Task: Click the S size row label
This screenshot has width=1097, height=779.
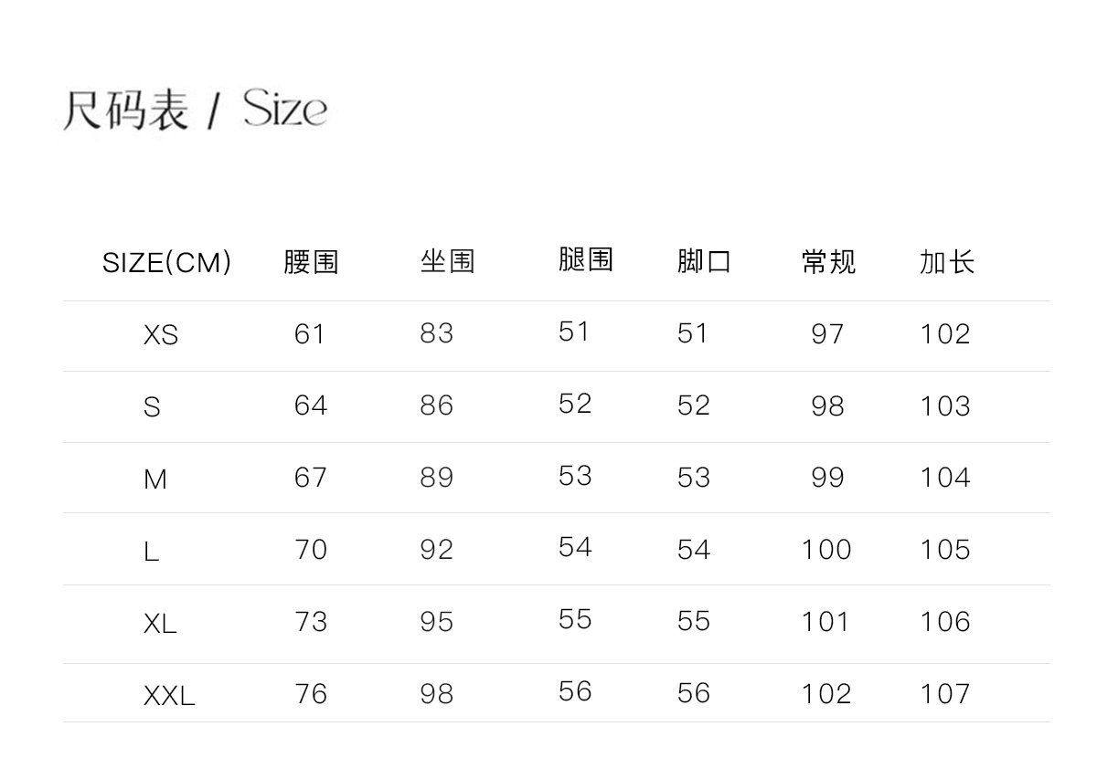Action: 152,407
